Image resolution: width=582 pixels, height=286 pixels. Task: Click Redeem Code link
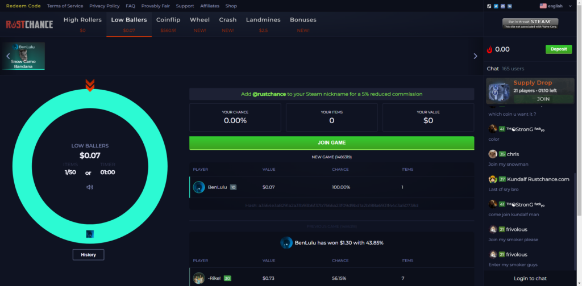(23, 6)
